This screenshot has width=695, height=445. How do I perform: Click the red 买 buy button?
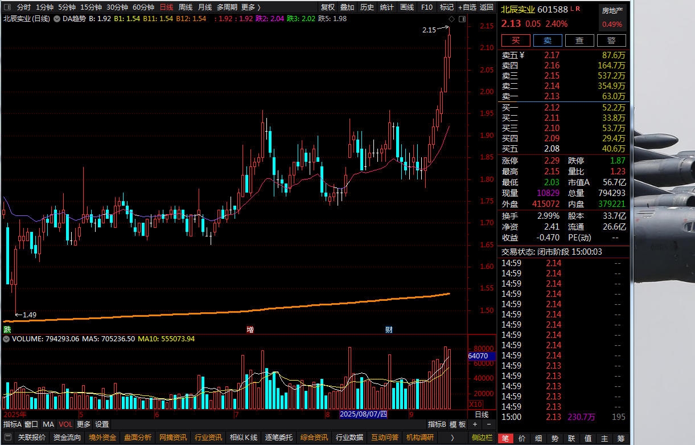tap(516, 40)
